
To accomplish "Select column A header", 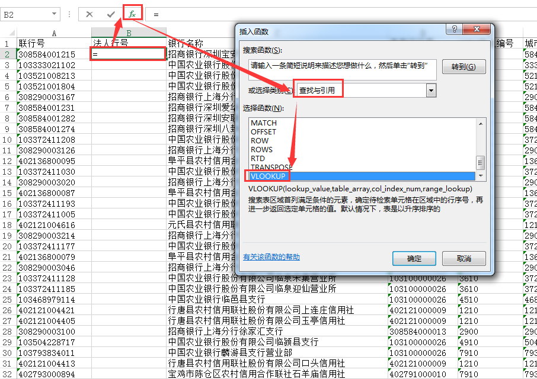I will [x=54, y=33].
